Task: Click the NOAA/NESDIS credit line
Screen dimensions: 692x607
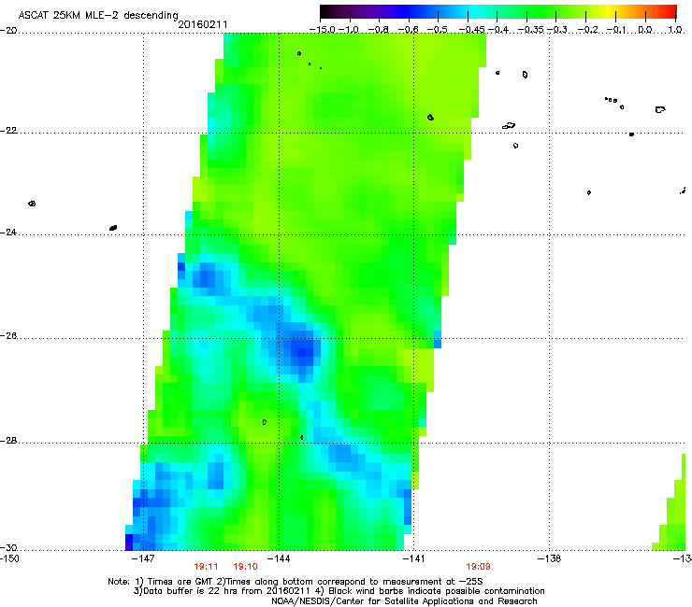Action: click(404, 601)
